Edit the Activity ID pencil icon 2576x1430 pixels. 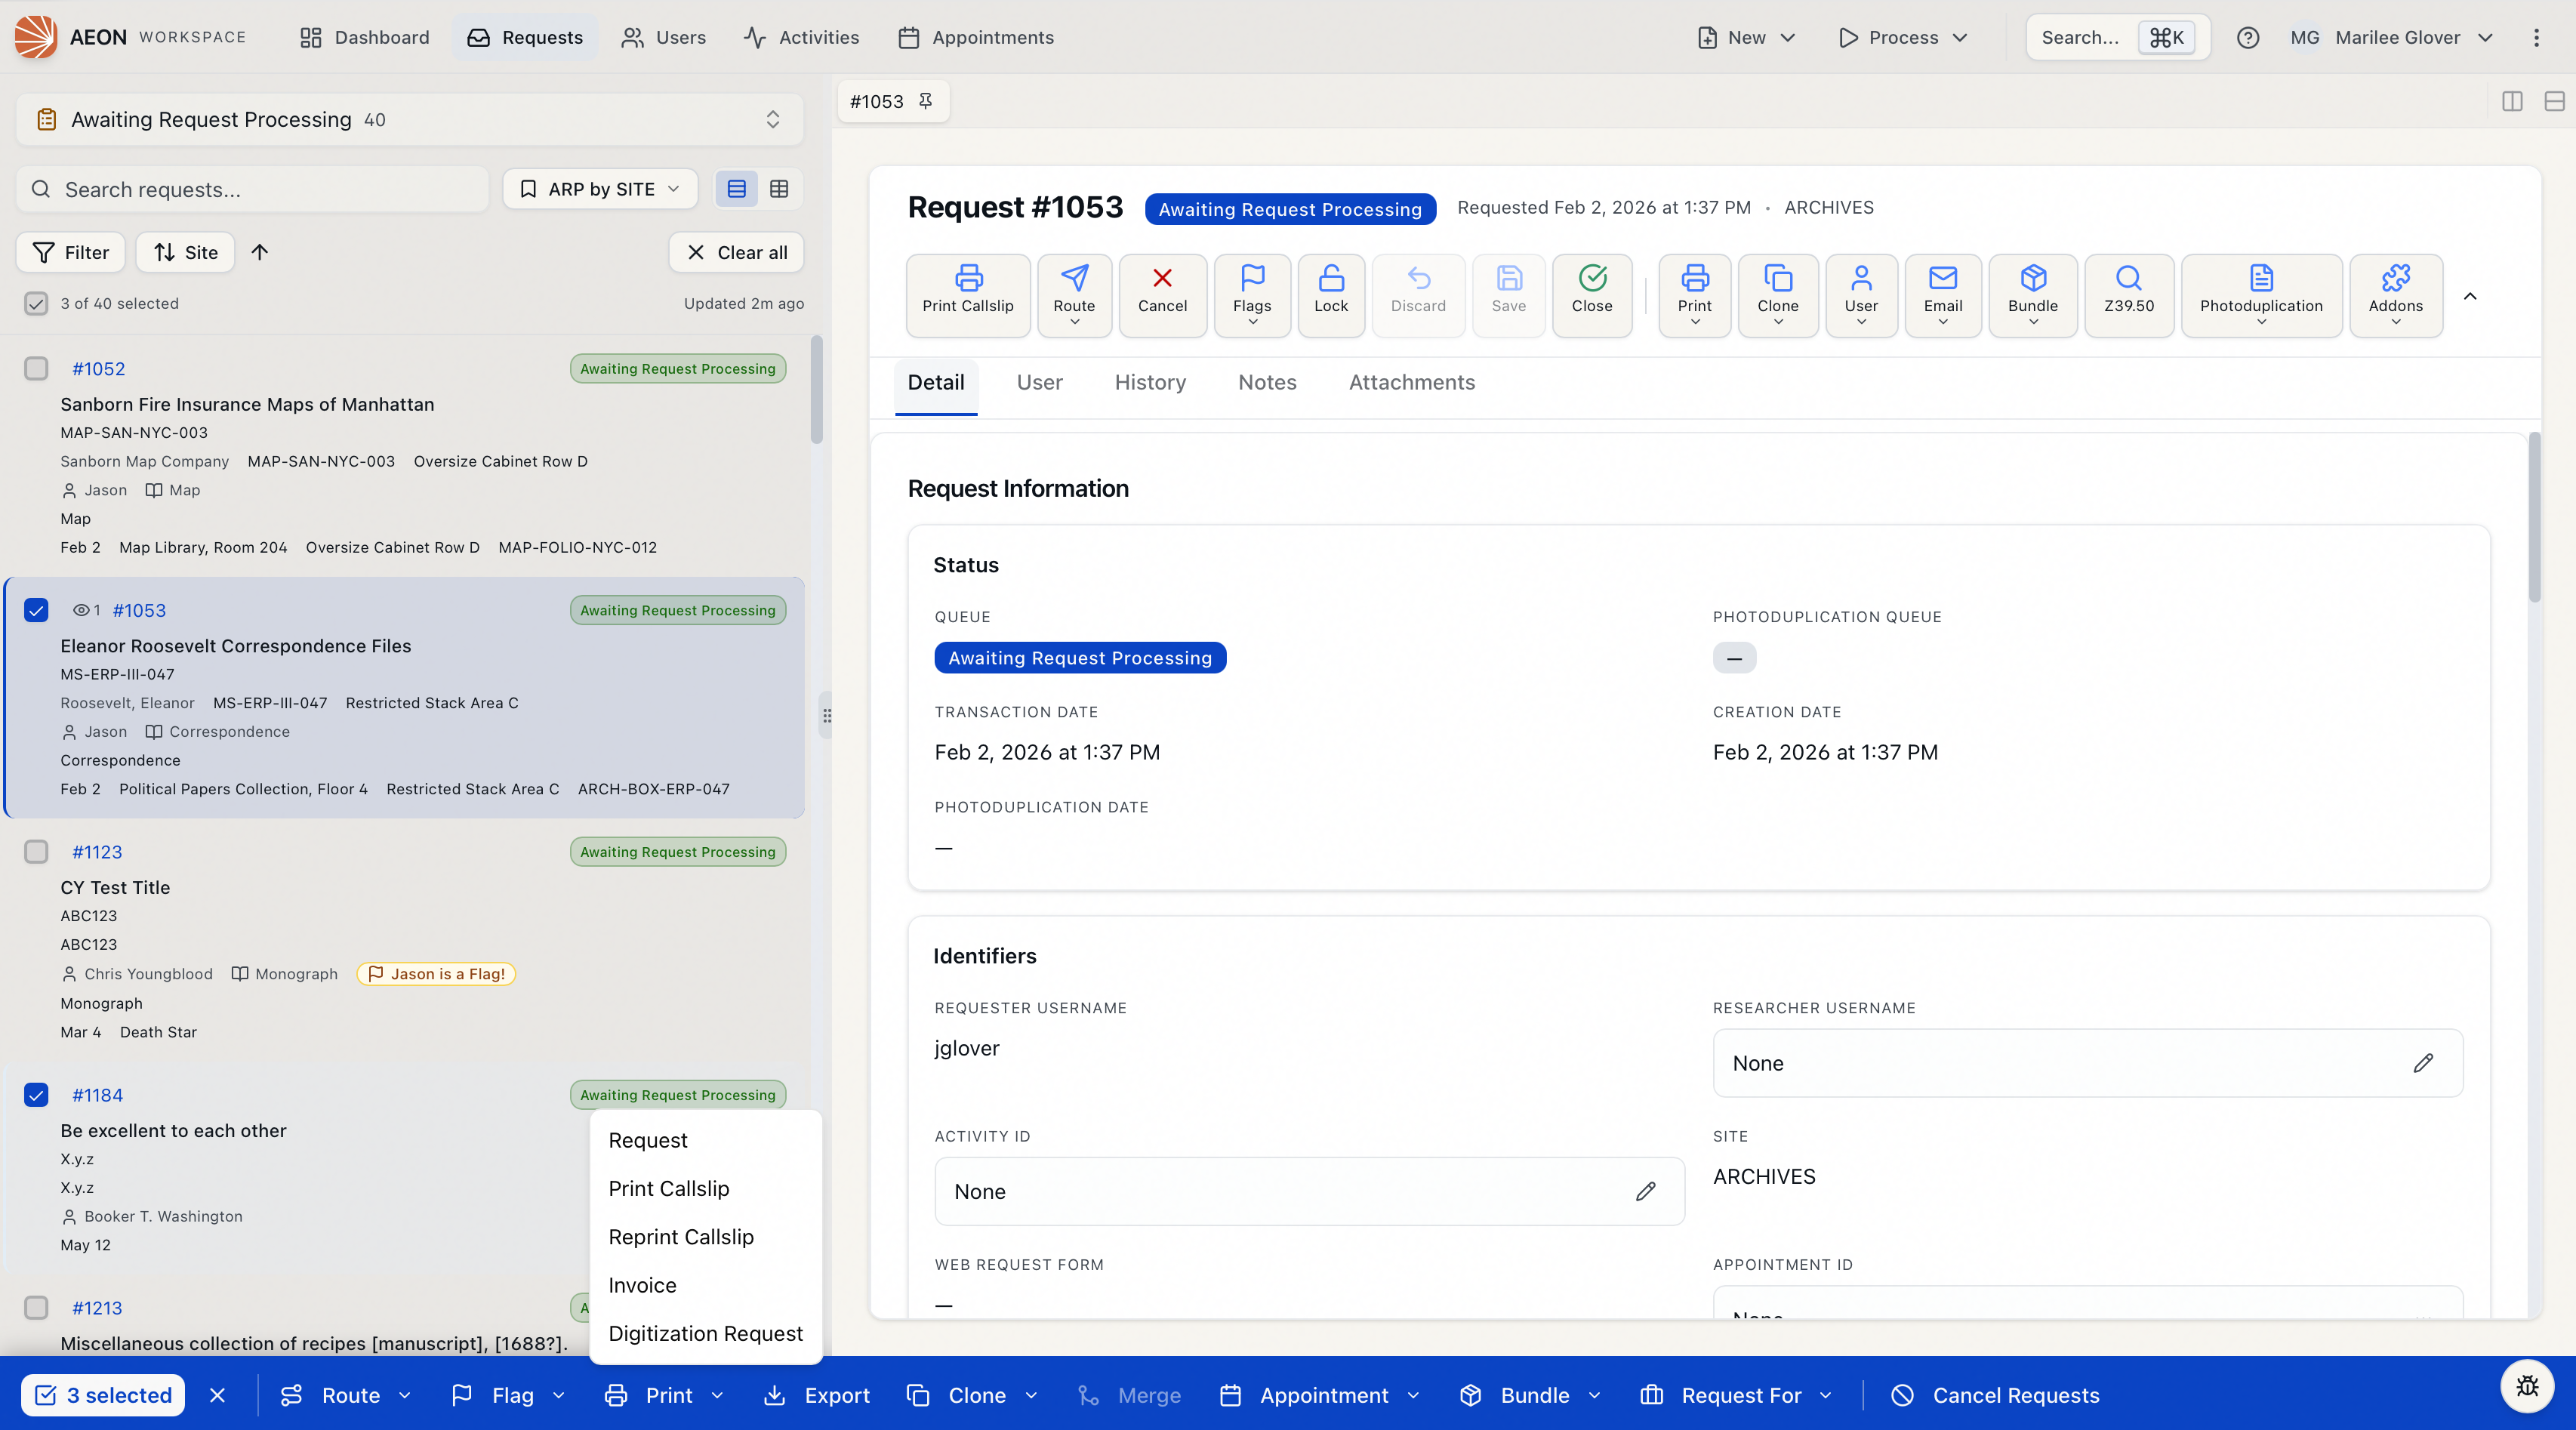click(x=1645, y=1191)
